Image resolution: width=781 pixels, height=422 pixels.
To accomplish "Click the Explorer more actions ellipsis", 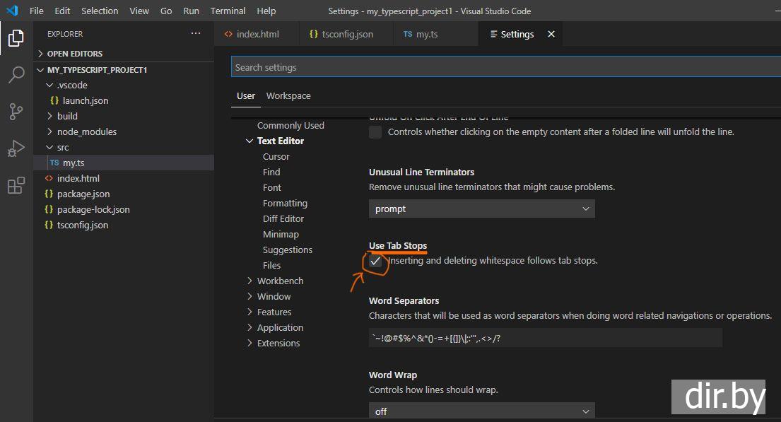I will pyautogui.click(x=196, y=34).
